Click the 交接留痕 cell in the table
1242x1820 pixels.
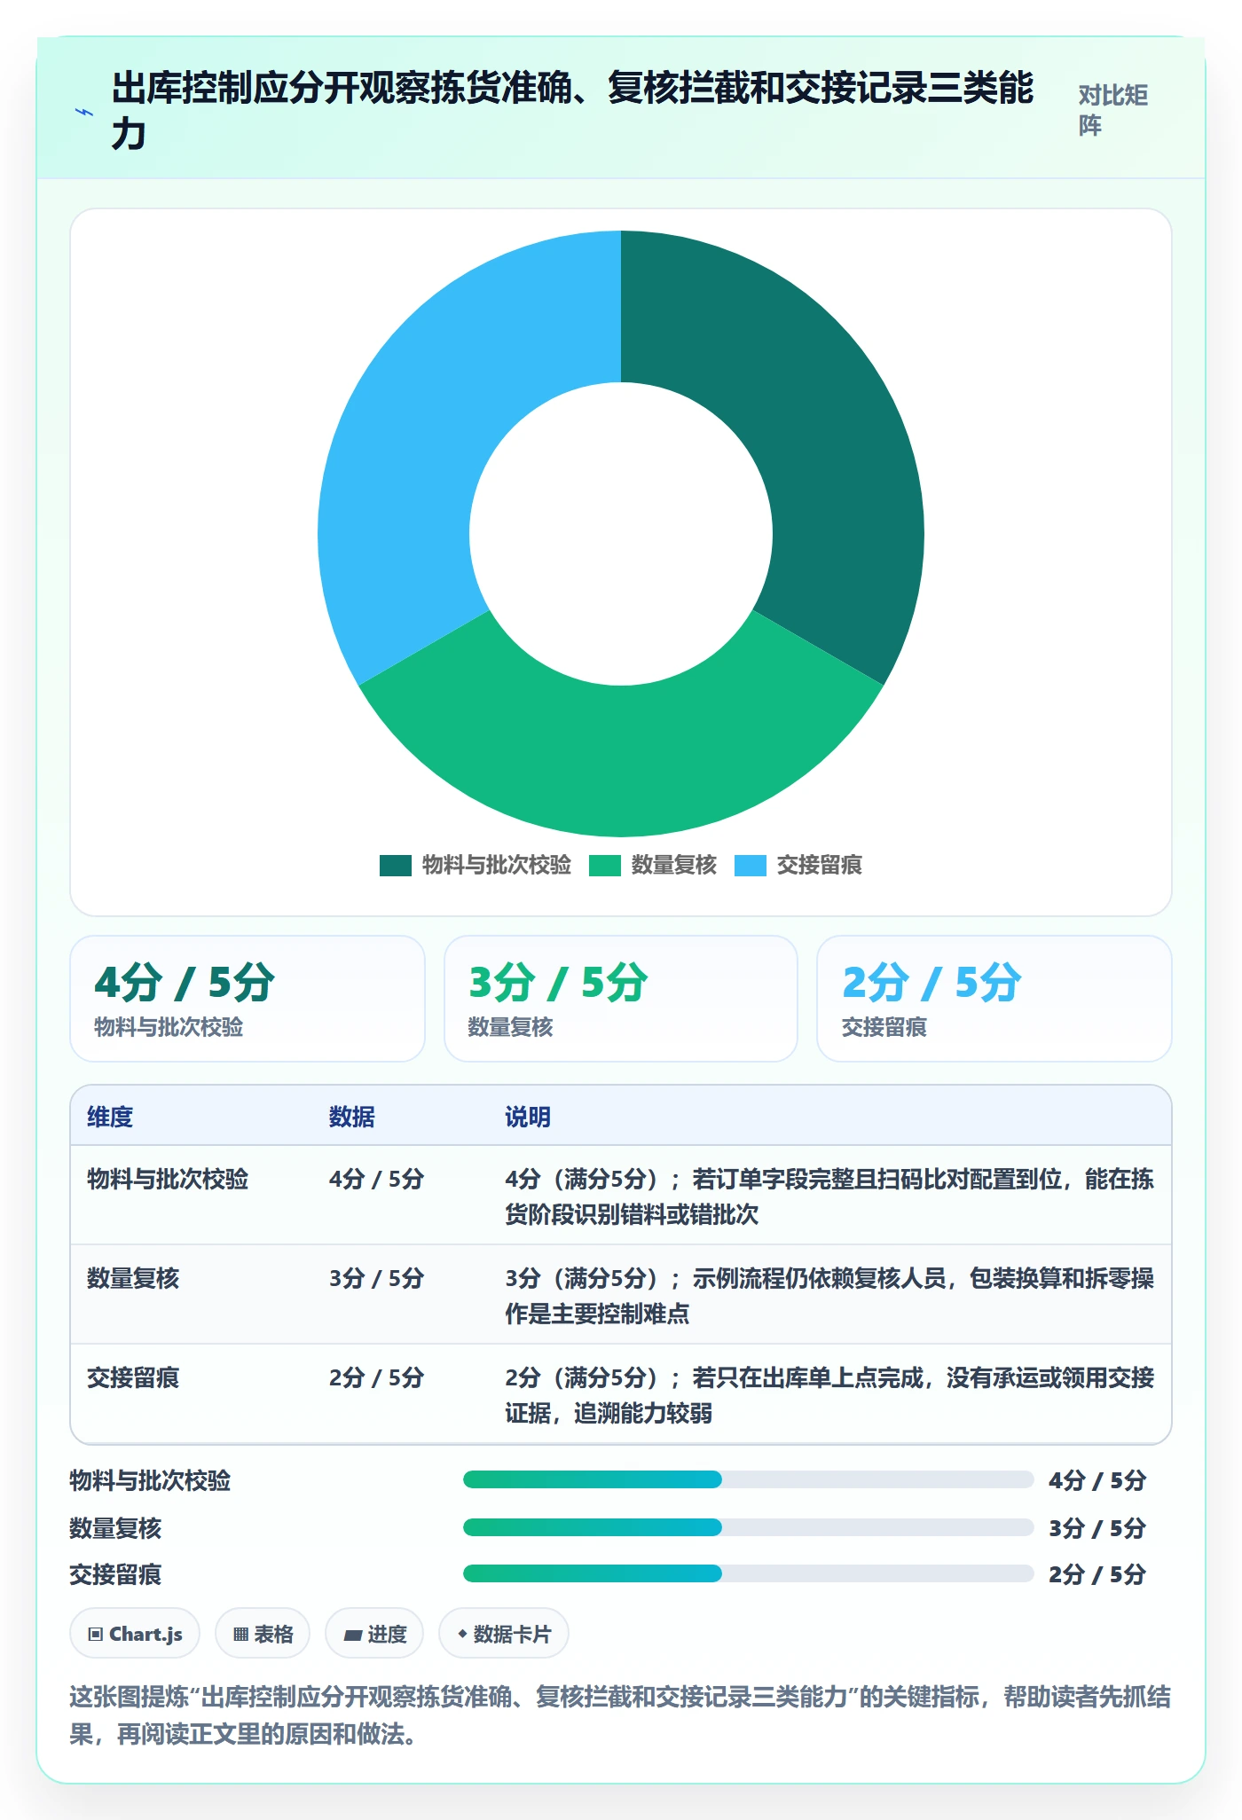point(133,1378)
